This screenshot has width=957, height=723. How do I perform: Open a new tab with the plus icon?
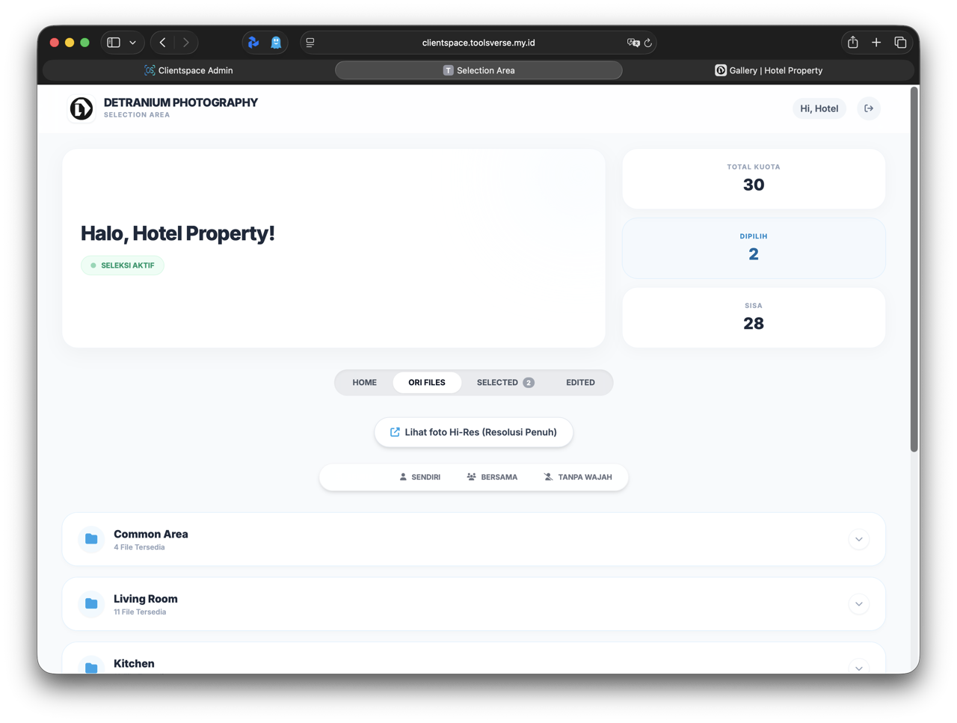click(876, 43)
